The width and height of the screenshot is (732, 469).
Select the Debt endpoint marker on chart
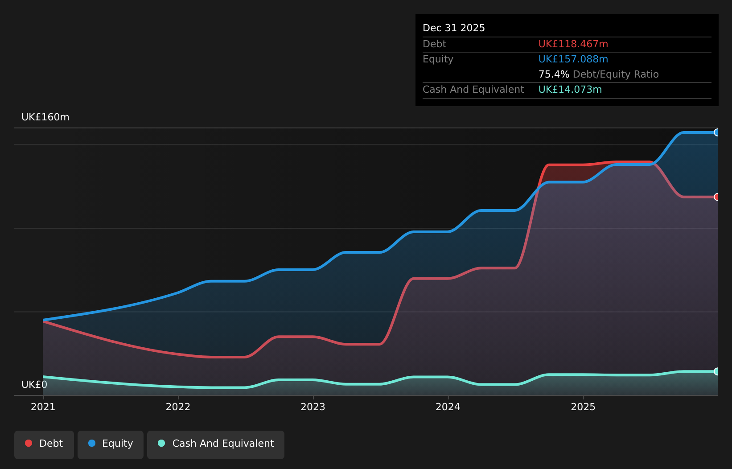717,197
